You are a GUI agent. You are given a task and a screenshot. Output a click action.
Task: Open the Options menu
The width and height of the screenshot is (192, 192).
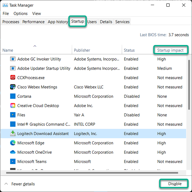(x=21, y=13)
